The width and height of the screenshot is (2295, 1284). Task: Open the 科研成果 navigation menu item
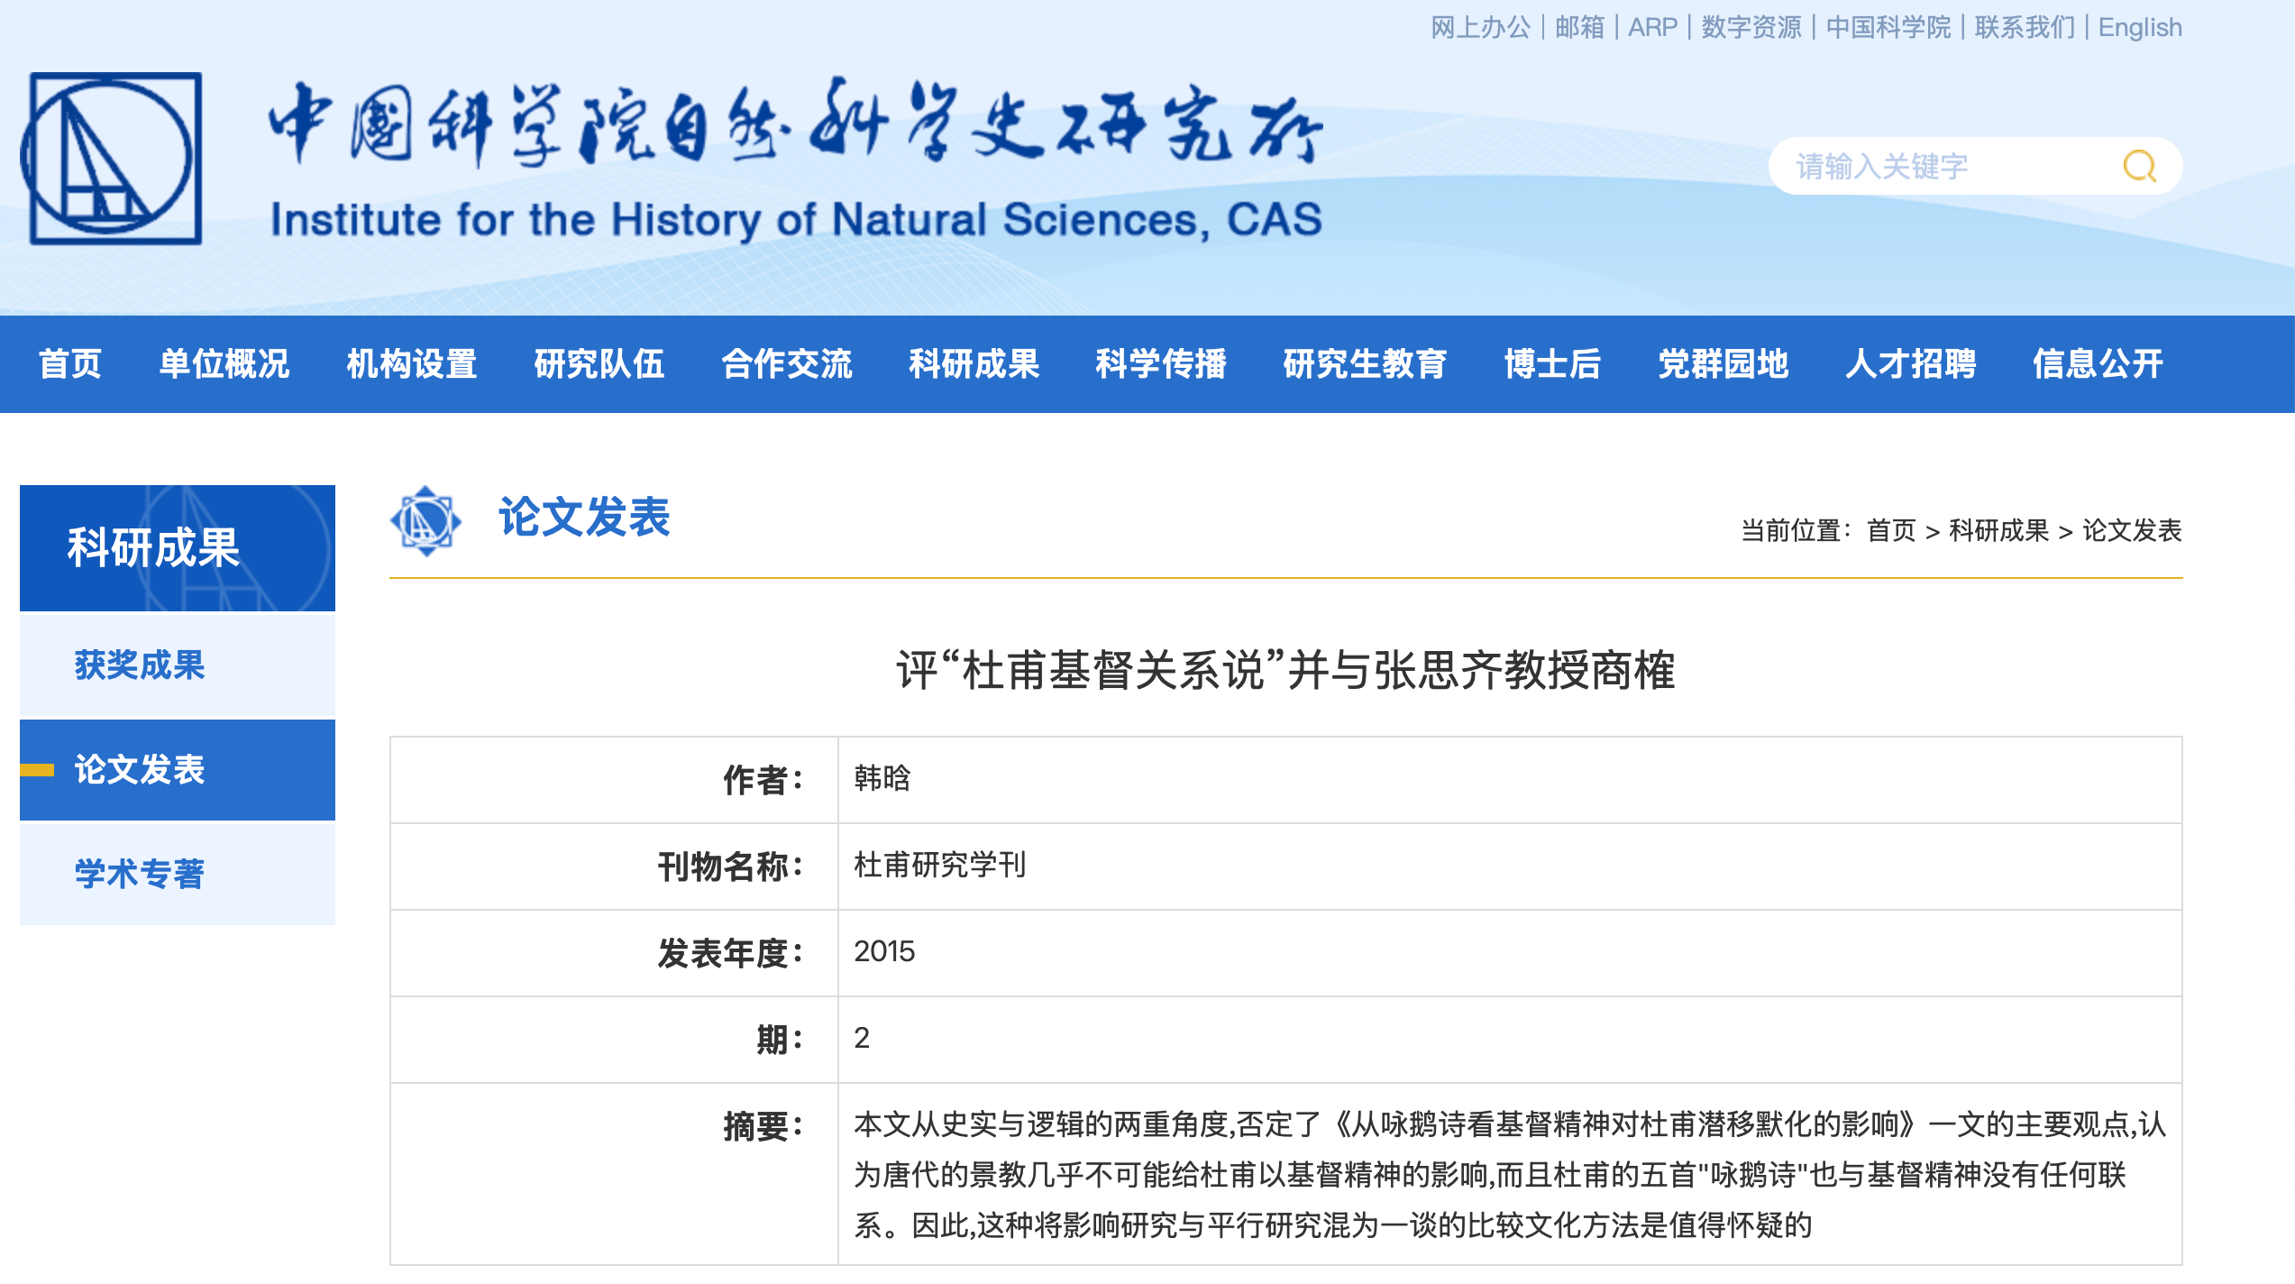tap(974, 364)
